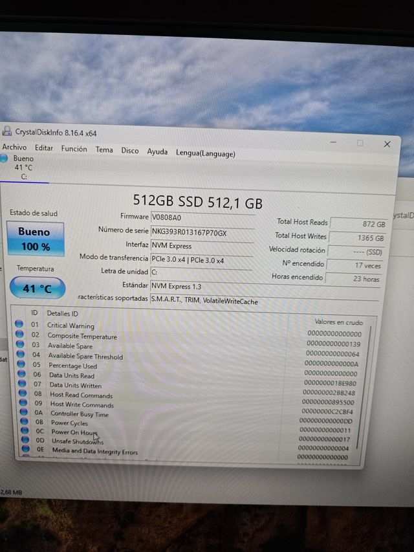Click blue status icon for Data Units Written
The height and width of the screenshot is (552, 414).
click(x=20, y=384)
